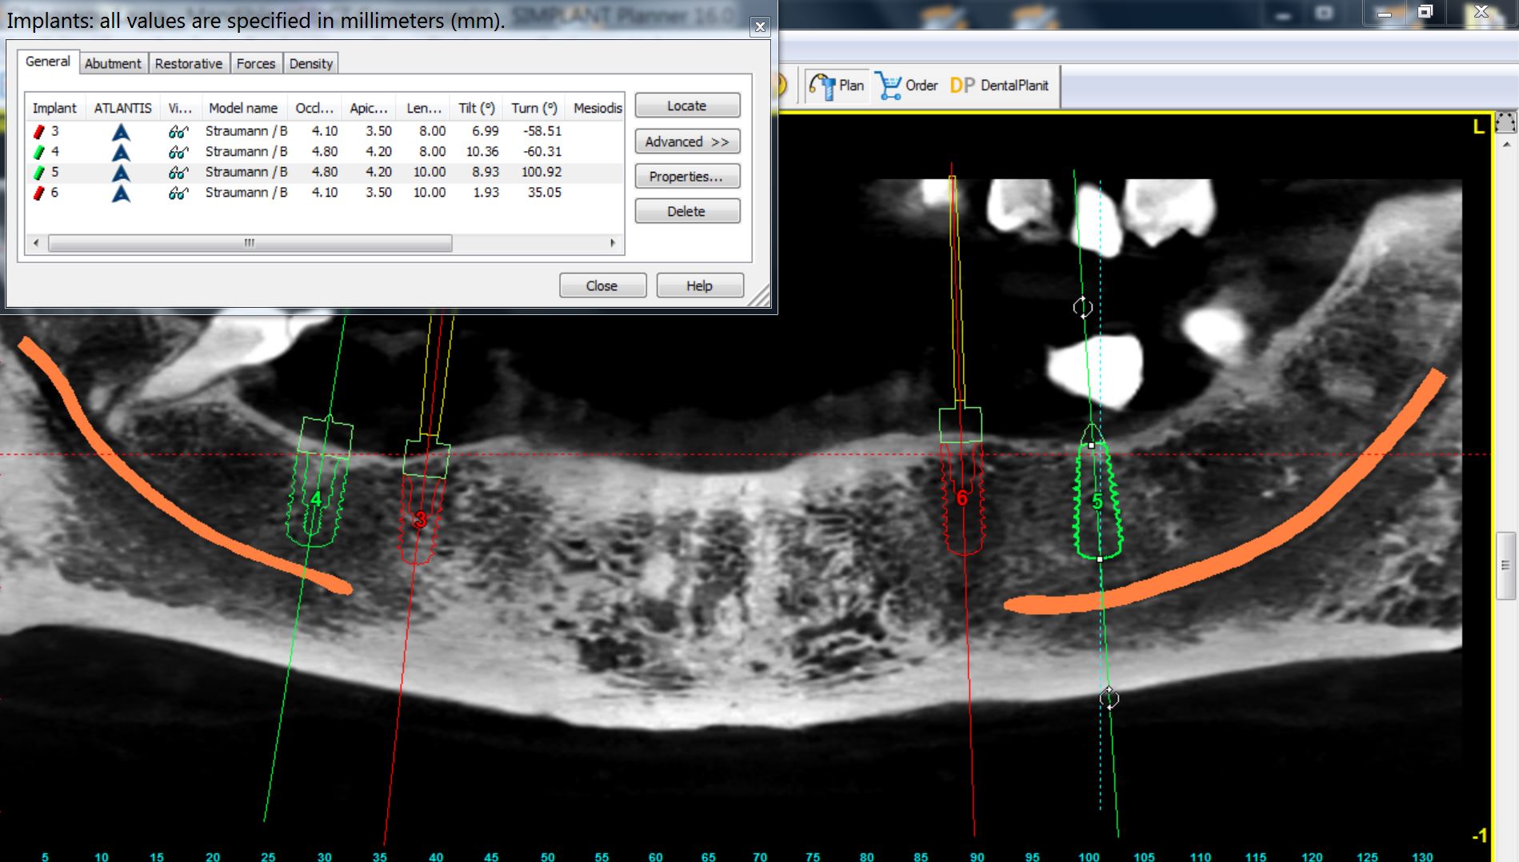This screenshot has height=862, width=1519.
Task: Click the pan navigation icon above the view scrollbar
Action: pyautogui.click(x=1507, y=122)
